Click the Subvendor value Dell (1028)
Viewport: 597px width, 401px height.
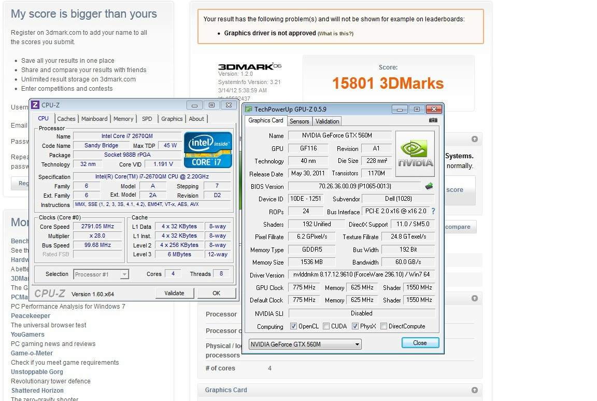point(398,199)
